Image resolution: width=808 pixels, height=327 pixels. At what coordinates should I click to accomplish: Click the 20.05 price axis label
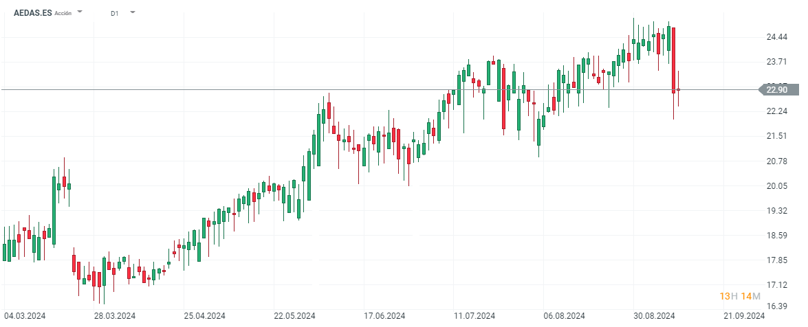[777, 186]
